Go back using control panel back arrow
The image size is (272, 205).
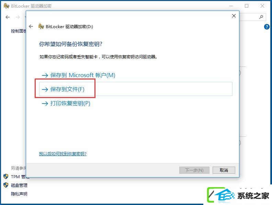click(8, 17)
